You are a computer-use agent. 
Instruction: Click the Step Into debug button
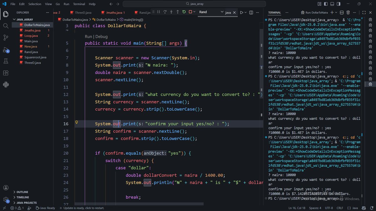(171, 12)
